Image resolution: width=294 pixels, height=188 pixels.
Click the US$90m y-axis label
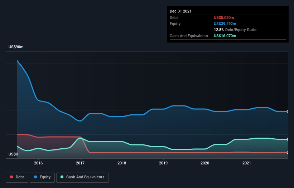point(16,47)
